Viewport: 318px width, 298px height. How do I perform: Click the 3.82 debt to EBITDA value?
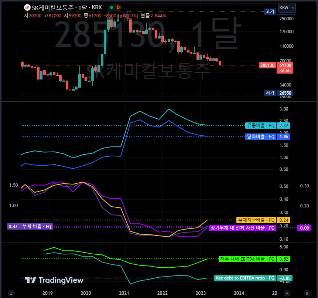point(284,259)
